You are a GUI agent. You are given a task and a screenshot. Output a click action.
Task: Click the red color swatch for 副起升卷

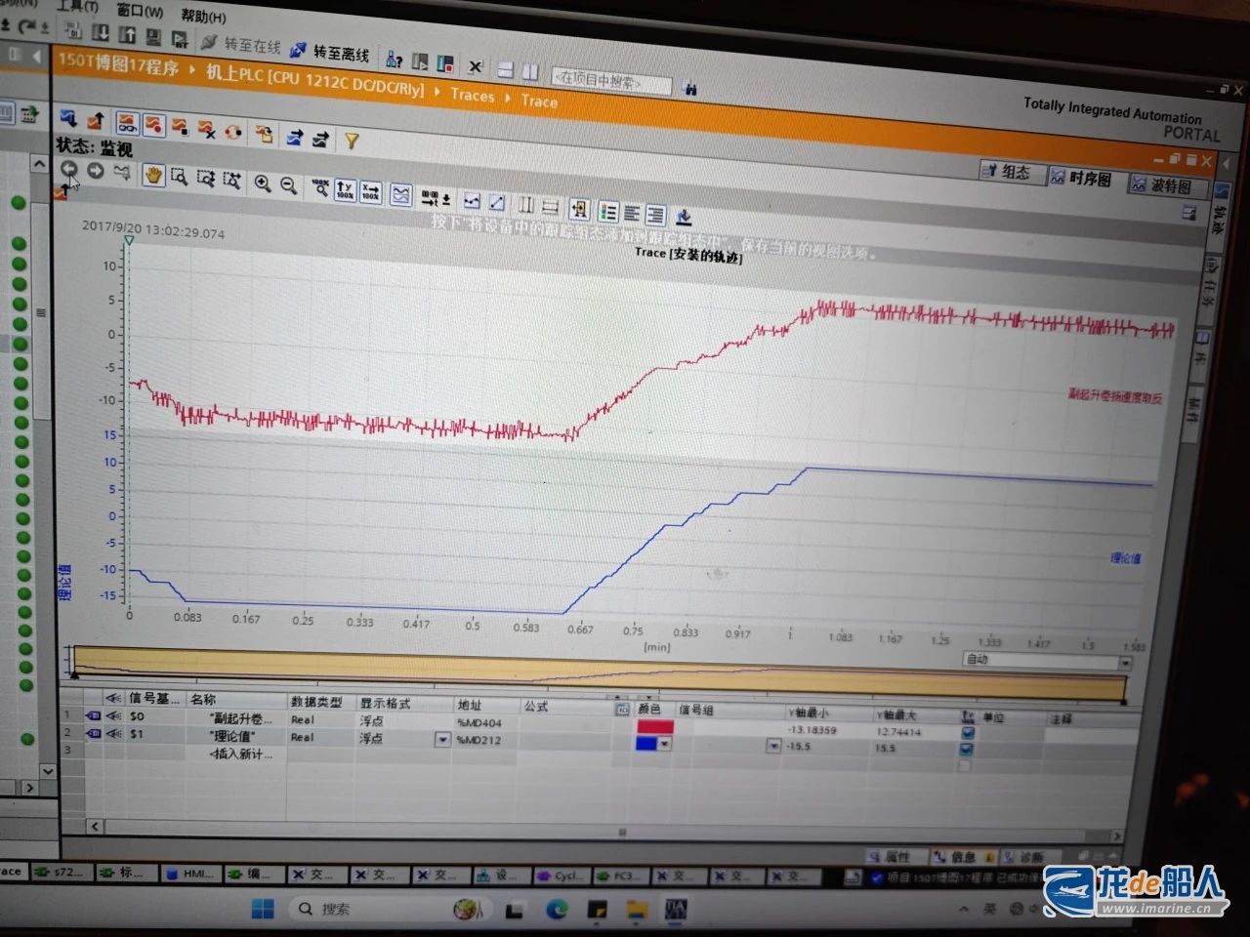pos(654,727)
